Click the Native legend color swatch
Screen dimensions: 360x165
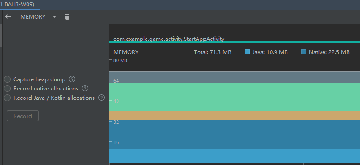click(304, 52)
